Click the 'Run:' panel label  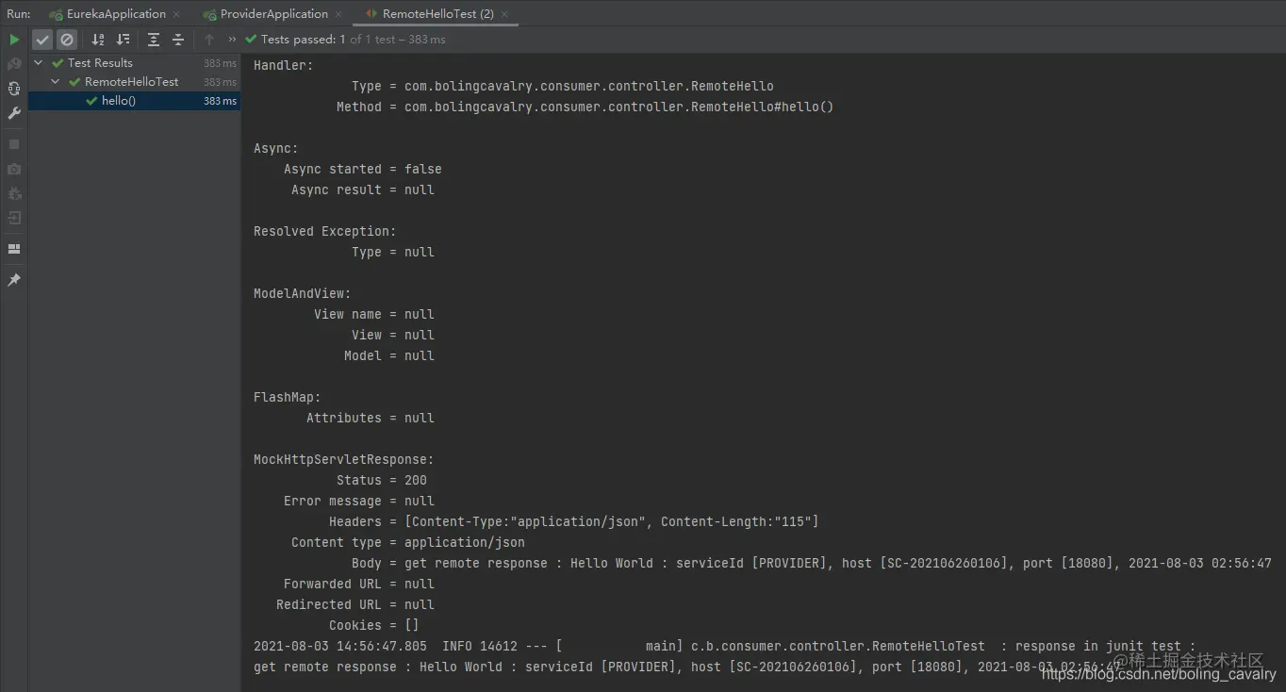point(19,14)
